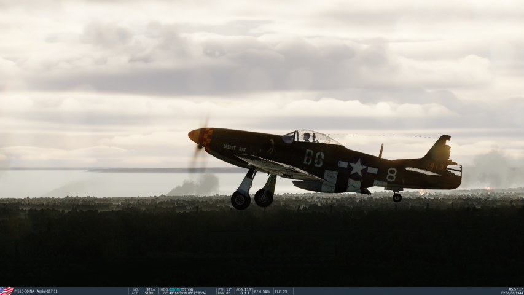This screenshot has height=295, width=524.
Task: Click the US flag icon in status bar
Action: point(7,291)
